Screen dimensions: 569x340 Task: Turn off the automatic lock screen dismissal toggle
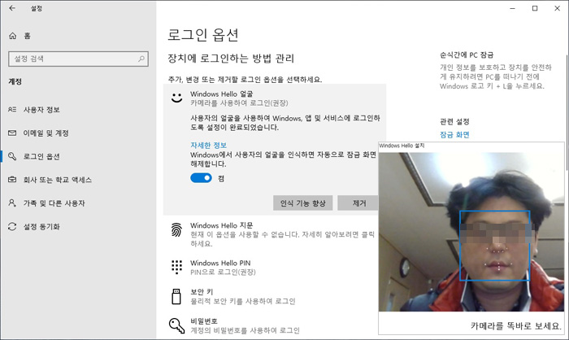point(201,178)
